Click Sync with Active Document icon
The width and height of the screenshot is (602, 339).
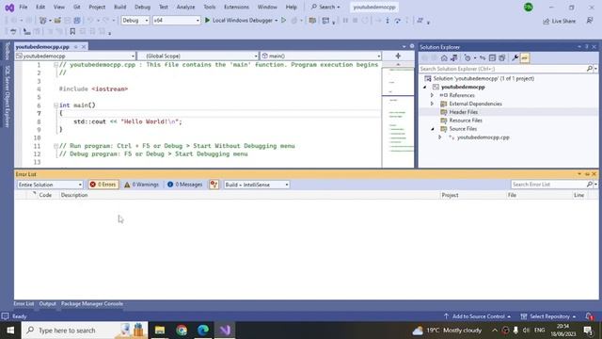pos(483,58)
